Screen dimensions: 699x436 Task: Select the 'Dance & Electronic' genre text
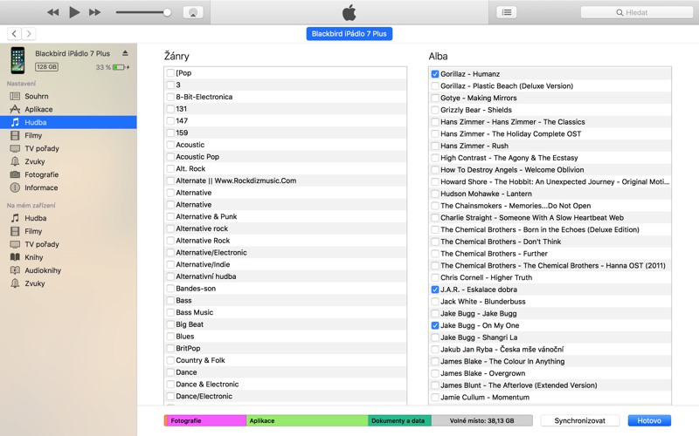(x=207, y=384)
